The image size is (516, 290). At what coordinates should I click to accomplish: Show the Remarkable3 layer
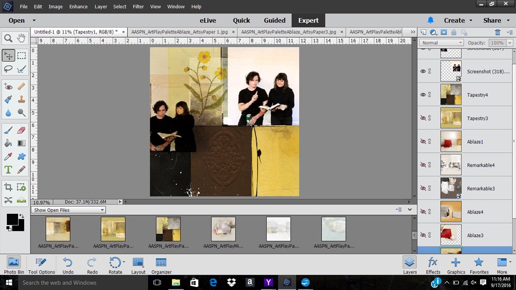pos(423,188)
